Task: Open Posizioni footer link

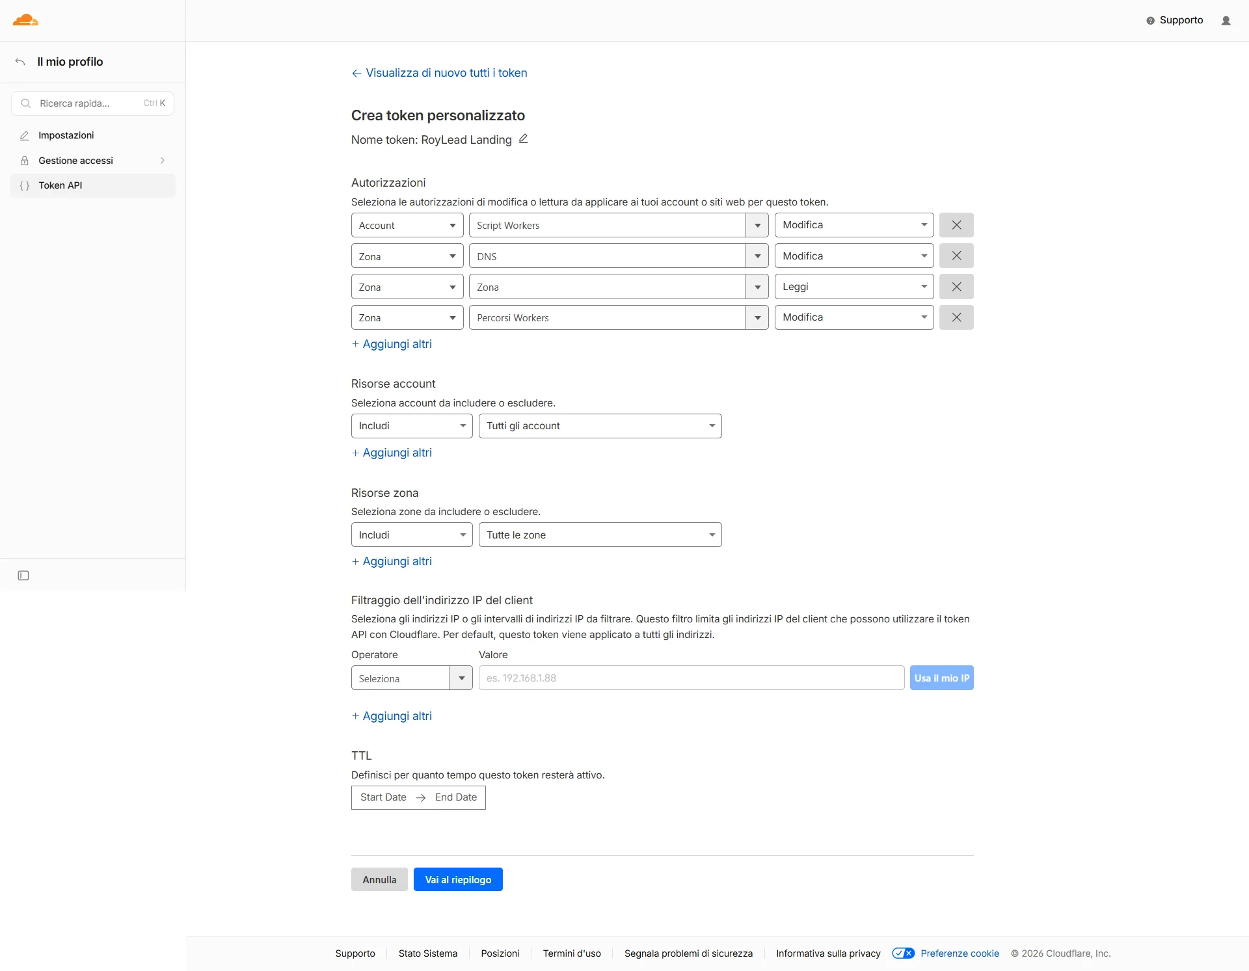Action: pyautogui.click(x=500, y=953)
